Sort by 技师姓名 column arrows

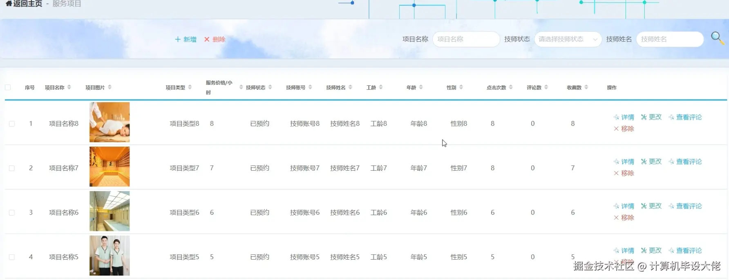[350, 87]
